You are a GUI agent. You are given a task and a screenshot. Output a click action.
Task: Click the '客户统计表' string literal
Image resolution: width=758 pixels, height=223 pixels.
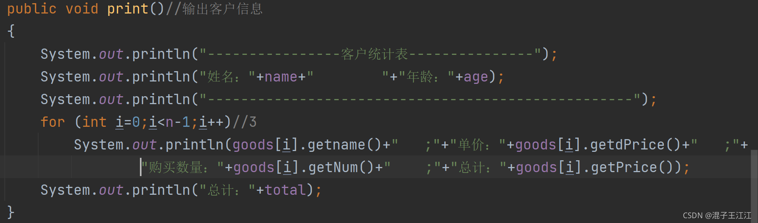click(x=374, y=54)
